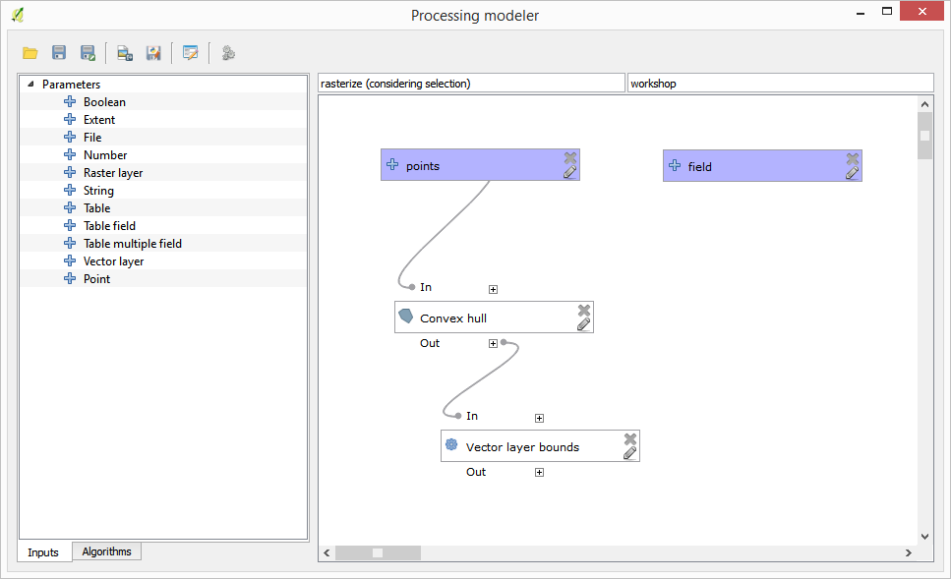
Task: Remove the field input using its X icon
Action: tap(852, 158)
